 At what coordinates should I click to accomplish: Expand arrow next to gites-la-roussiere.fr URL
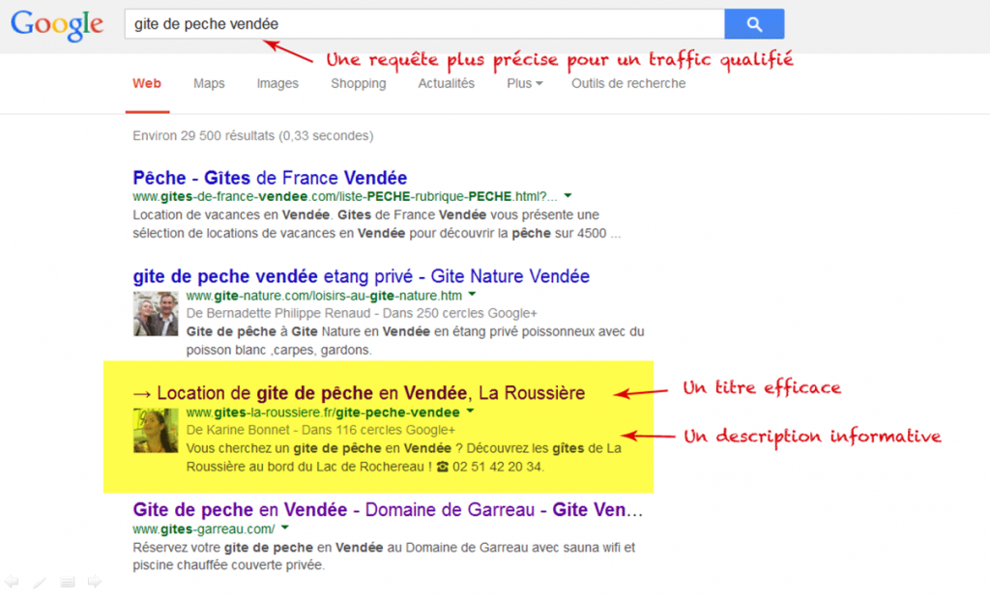(470, 412)
